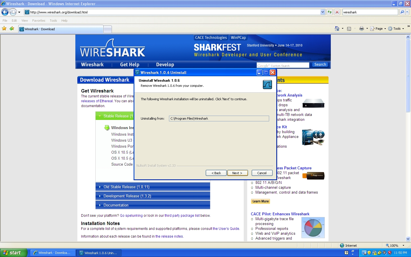Open the File menu
The image size is (411, 257).
(x=5, y=21)
